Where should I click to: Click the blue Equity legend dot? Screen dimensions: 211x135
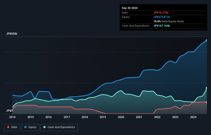[x=26, y=127]
